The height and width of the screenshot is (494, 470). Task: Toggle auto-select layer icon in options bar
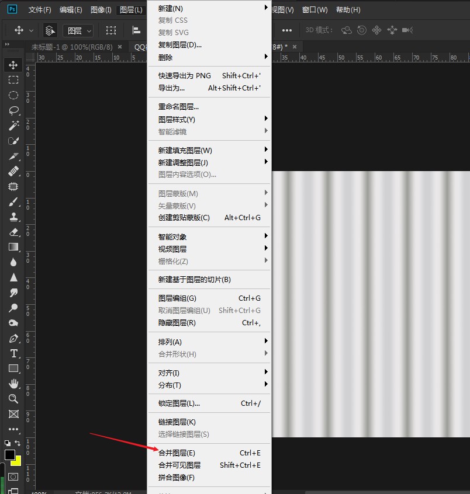[50, 30]
